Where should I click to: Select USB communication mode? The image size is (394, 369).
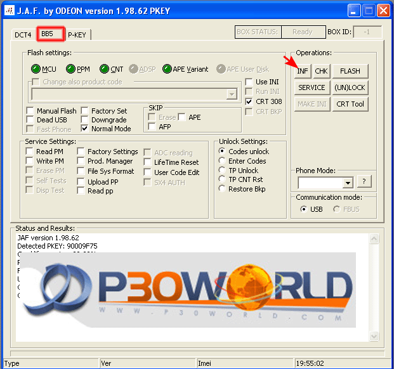[303, 209]
